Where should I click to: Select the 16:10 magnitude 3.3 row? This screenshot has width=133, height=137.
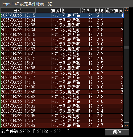click(62, 39)
